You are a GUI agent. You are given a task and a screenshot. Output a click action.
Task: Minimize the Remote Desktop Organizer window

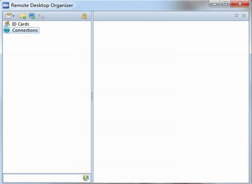tap(215, 4)
